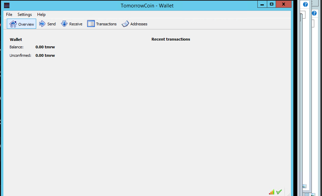This screenshot has height=196, width=322.
Task: Show the Transactions list
Action: [102, 24]
